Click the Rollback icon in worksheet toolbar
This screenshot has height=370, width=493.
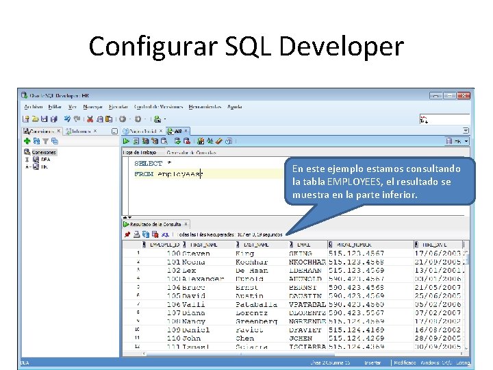click(187, 141)
